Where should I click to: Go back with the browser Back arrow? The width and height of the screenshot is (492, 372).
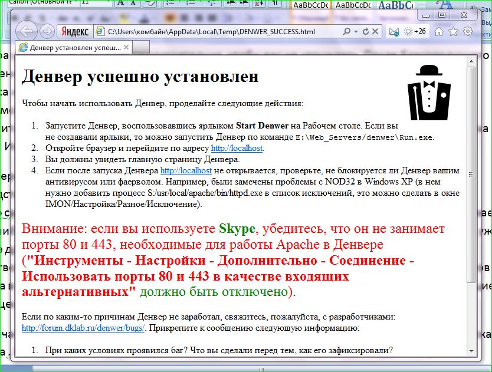[x=26, y=31]
